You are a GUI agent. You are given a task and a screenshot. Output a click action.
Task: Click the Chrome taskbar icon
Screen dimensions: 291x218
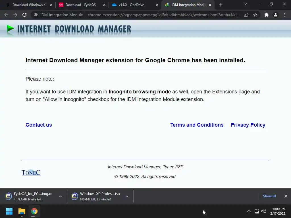(x=34, y=211)
